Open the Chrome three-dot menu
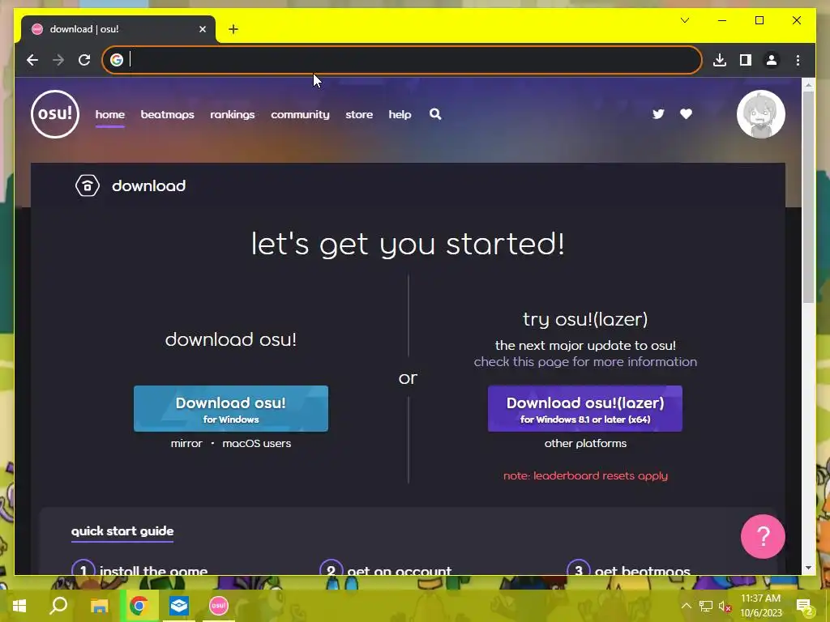This screenshot has height=622, width=830. (x=798, y=60)
